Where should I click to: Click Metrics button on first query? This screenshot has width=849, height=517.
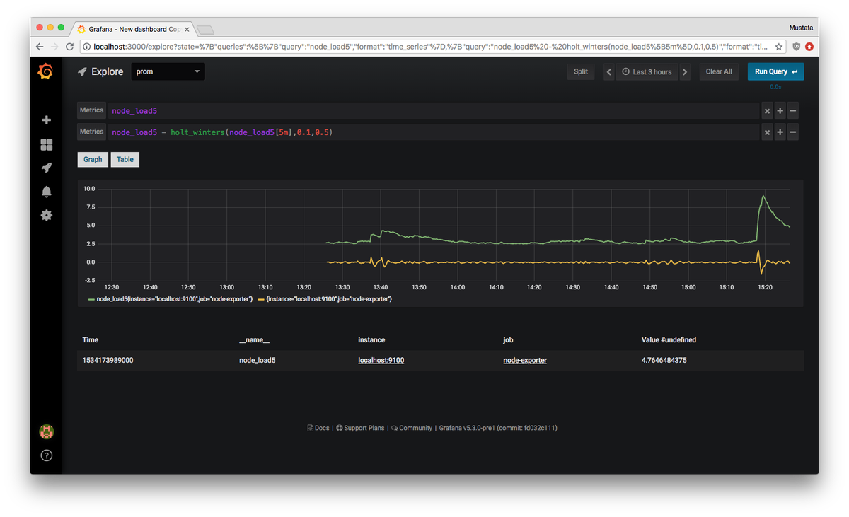(x=91, y=110)
